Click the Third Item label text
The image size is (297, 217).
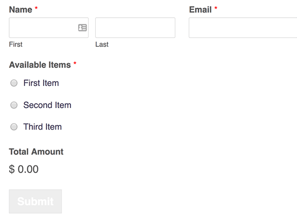(43, 127)
